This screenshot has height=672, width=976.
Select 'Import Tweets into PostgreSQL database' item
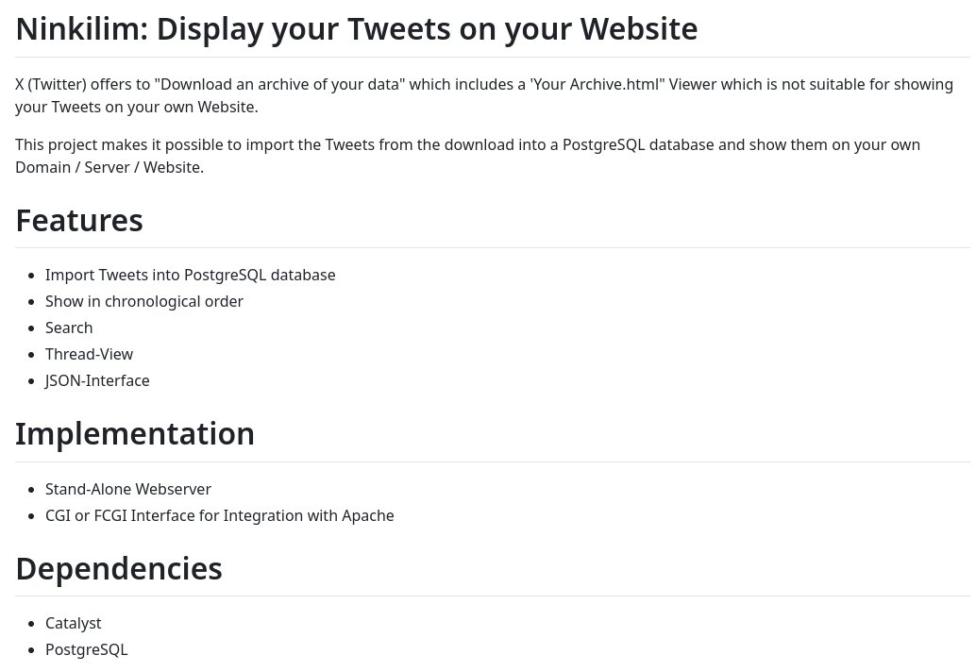191,275
